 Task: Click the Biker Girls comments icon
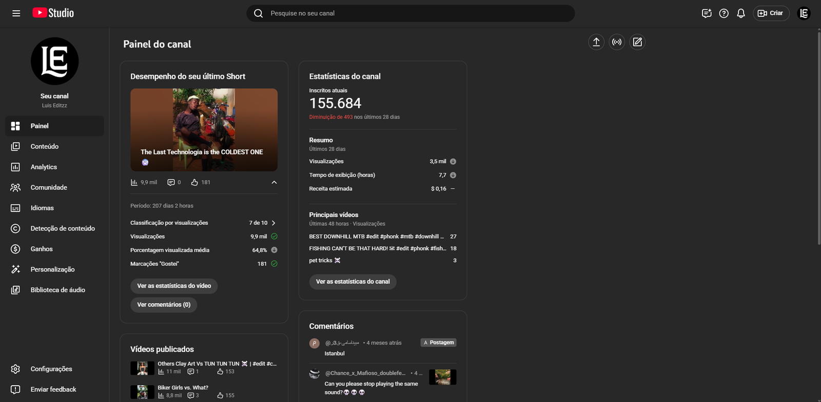pos(191,395)
